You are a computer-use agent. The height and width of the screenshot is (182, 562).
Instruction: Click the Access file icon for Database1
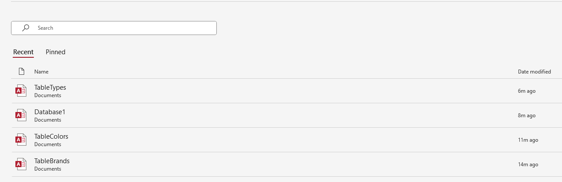[21, 115]
